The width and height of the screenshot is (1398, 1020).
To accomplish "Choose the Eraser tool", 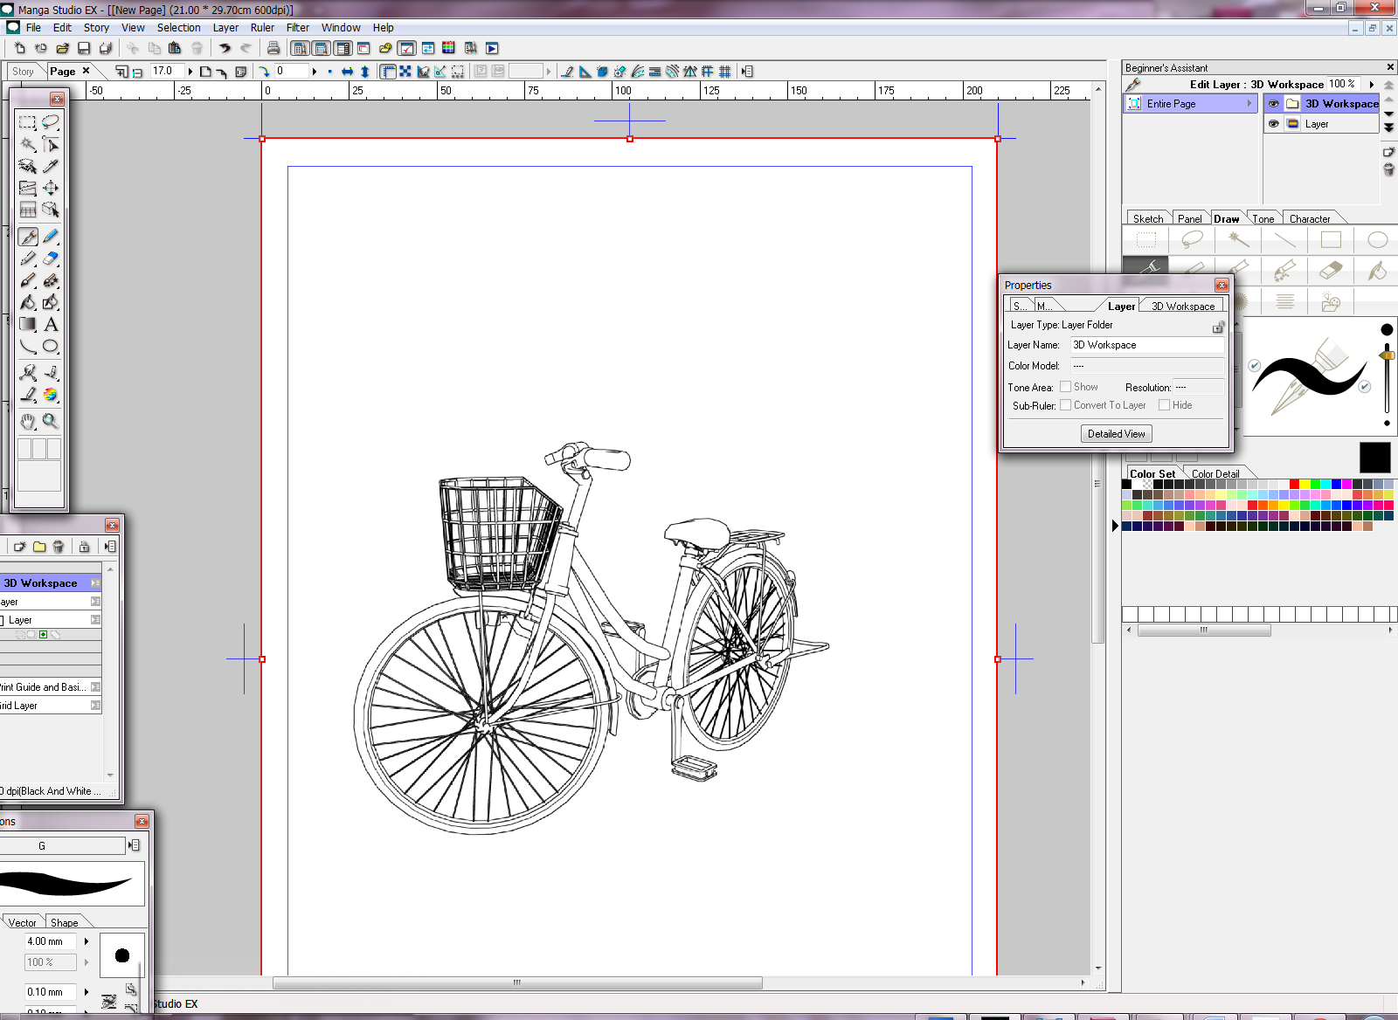I will point(51,258).
